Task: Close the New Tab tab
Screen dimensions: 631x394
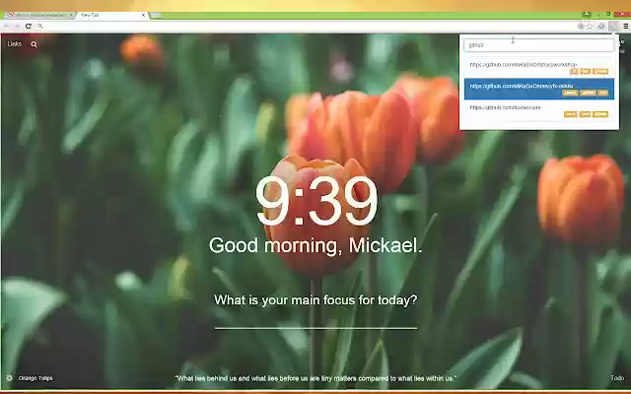Action: (143, 15)
